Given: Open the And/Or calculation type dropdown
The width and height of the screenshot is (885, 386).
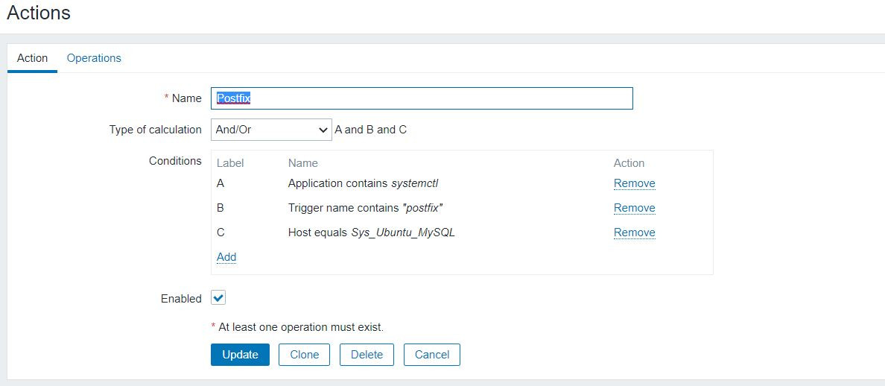Looking at the screenshot, I should click(271, 130).
